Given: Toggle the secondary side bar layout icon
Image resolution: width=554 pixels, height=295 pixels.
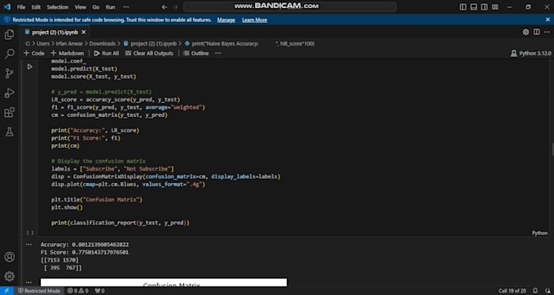Looking at the screenshot, I should 485,7.
